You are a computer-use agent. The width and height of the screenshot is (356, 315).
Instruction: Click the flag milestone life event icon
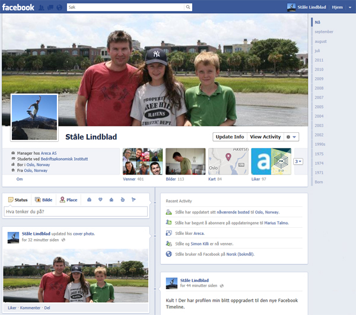(133, 199)
